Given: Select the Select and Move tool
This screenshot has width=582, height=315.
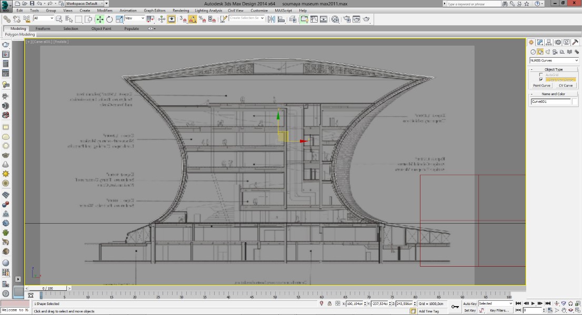Looking at the screenshot, I should (100, 19).
